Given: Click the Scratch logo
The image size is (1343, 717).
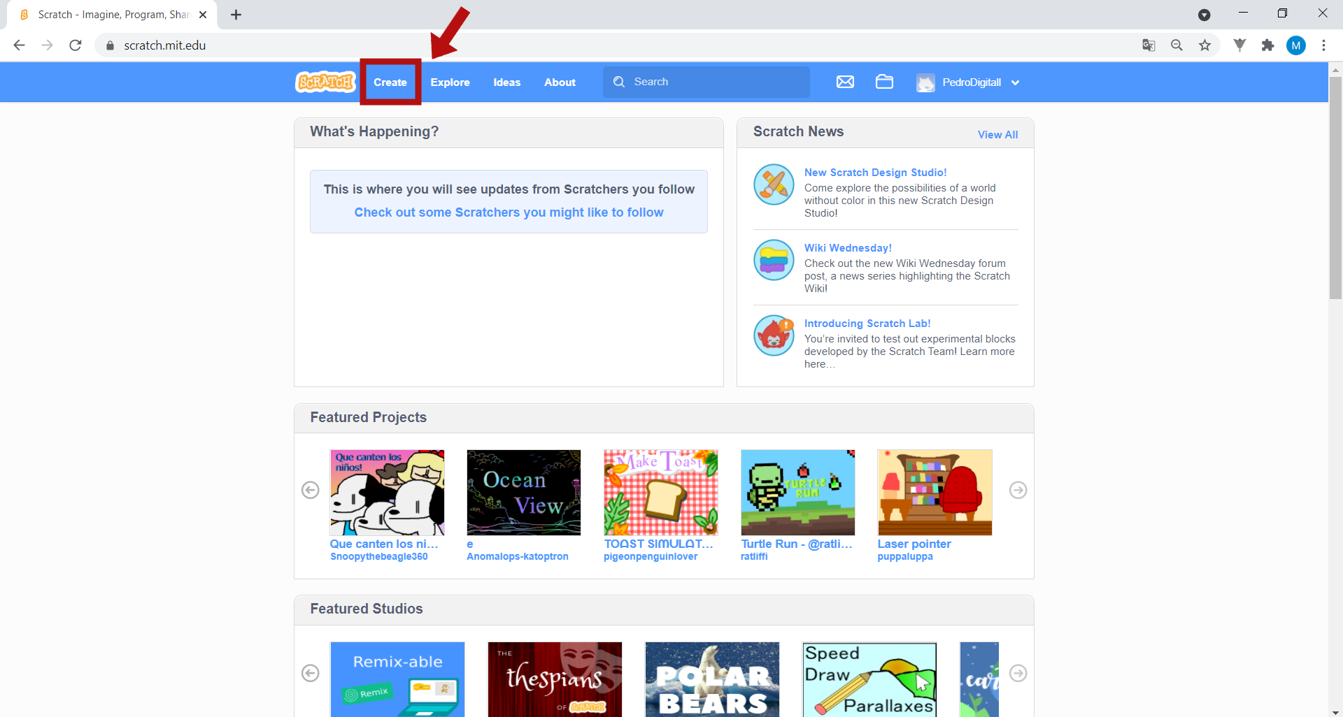Looking at the screenshot, I should (325, 82).
